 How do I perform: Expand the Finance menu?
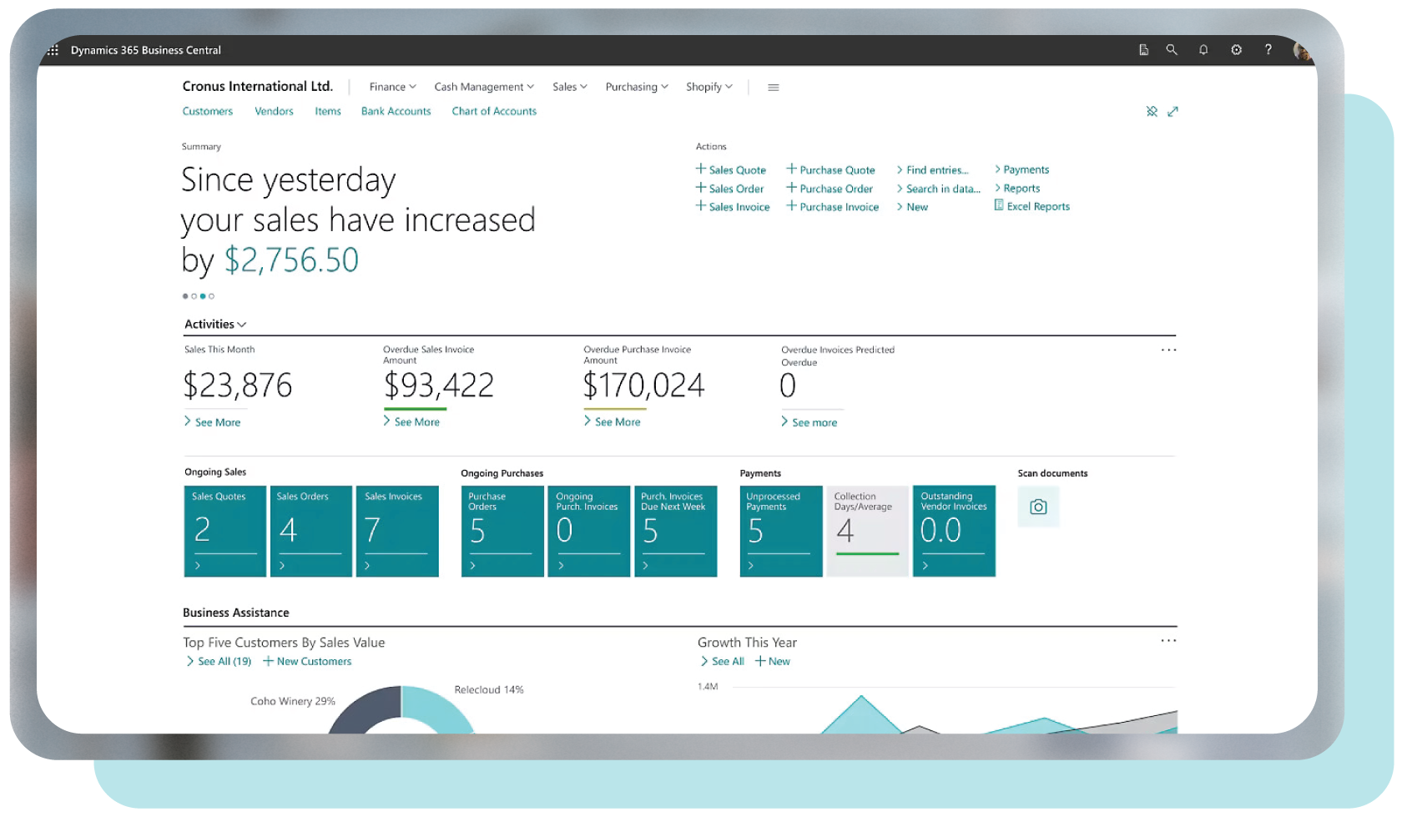[x=392, y=87]
